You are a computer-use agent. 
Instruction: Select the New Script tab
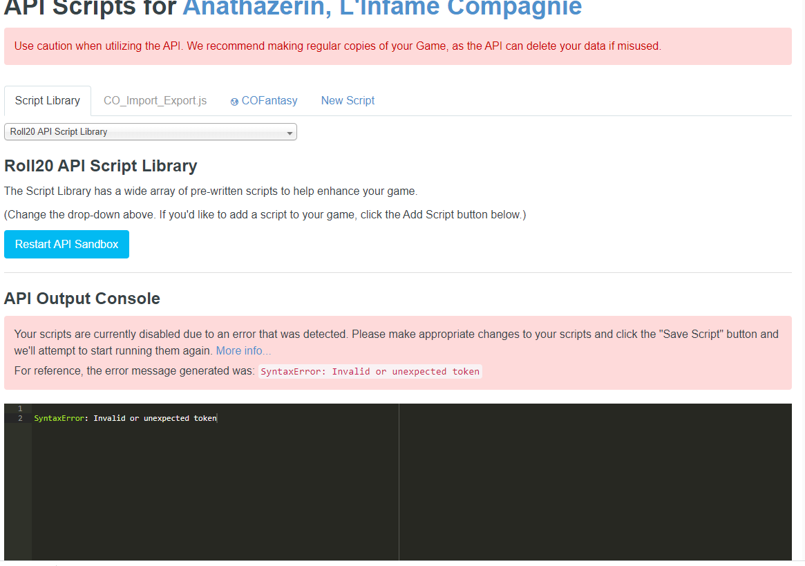pyautogui.click(x=348, y=101)
